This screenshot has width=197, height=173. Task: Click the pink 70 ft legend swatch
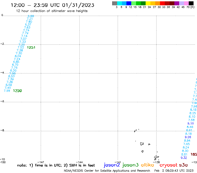(x=186, y=3)
